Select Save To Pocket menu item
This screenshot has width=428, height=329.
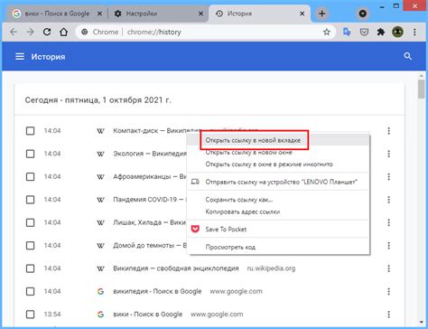click(x=278, y=230)
